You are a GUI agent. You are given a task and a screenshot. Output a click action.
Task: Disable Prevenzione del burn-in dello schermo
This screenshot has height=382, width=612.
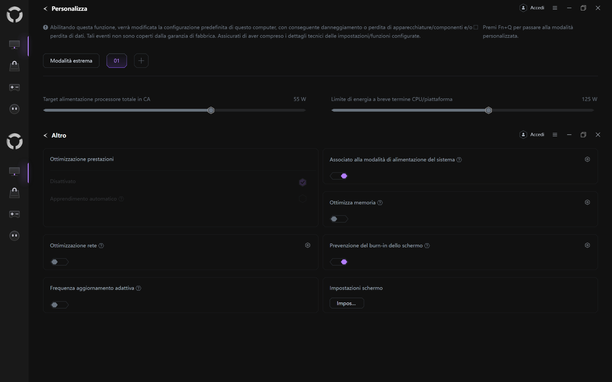click(339, 262)
